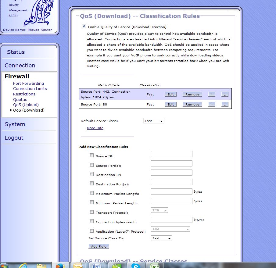Open the Transport Protocol dropdown
The image size is (276, 268).
(x=159, y=210)
